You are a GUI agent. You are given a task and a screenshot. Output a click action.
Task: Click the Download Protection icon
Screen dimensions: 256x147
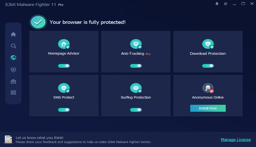coord(208,44)
